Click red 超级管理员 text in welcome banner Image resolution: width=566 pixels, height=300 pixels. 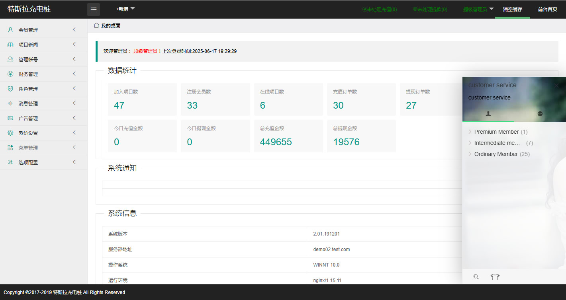pyautogui.click(x=145, y=51)
